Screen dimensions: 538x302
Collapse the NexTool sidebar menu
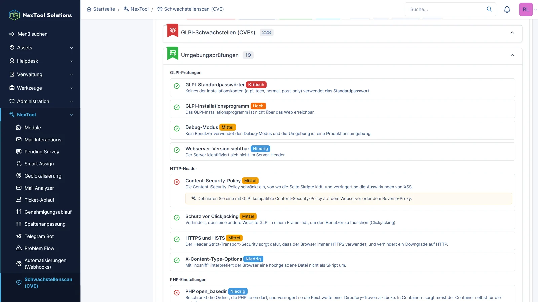point(41,115)
